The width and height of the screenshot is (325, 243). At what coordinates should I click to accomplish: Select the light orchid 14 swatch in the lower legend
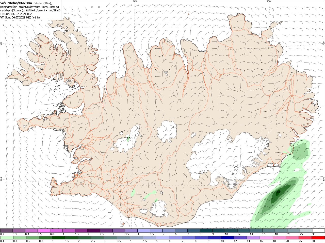[x=253, y=238]
